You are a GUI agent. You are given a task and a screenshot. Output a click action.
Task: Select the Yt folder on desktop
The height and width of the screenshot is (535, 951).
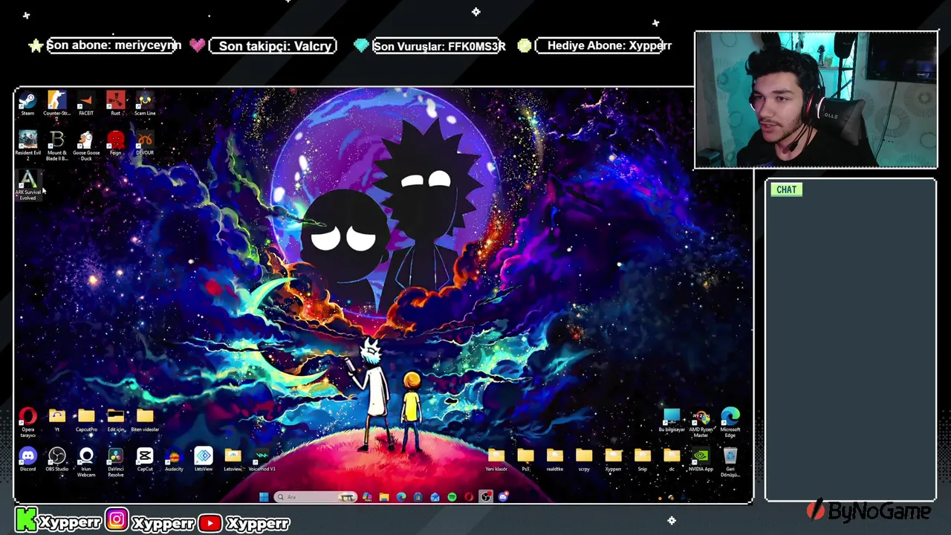(x=56, y=421)
